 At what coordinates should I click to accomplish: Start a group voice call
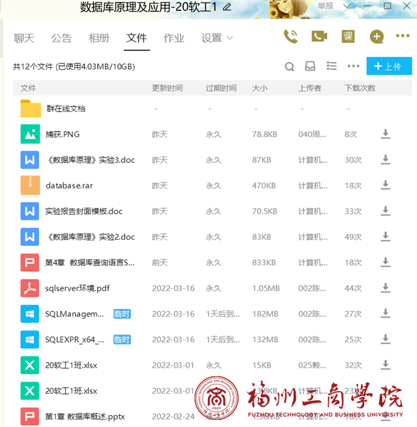291,37
